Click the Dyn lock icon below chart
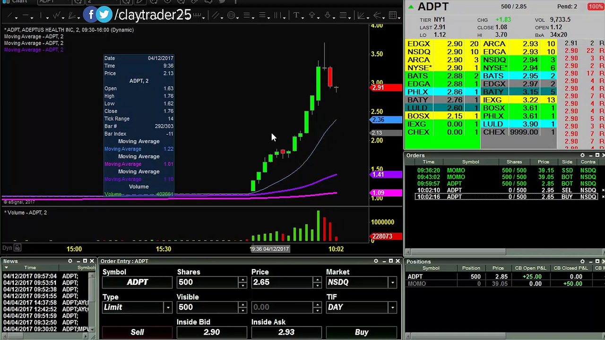The width and height of the screenshot is (605, 340). tap(17, 248)
